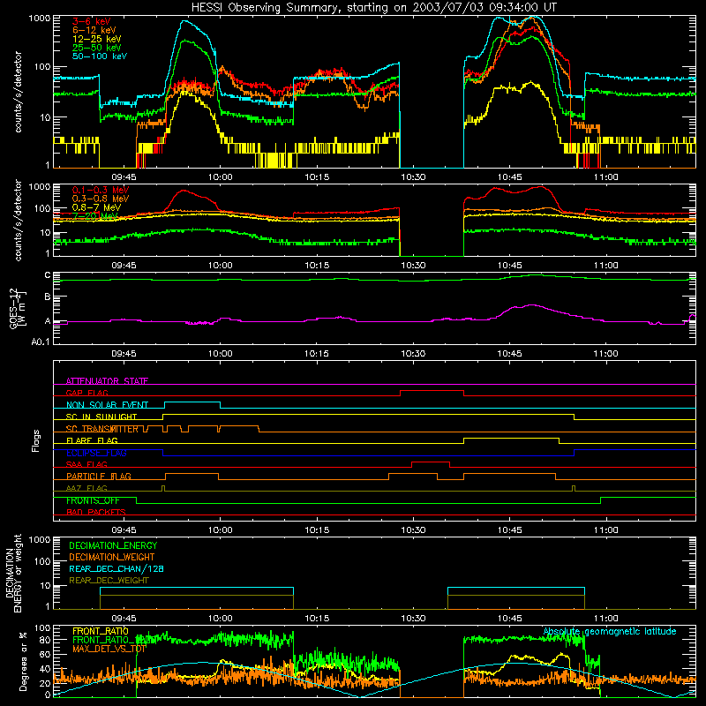Select the BAD_PACKETS flag label
The height and width of the screenshot is (706, 706).
click(96, 513)
